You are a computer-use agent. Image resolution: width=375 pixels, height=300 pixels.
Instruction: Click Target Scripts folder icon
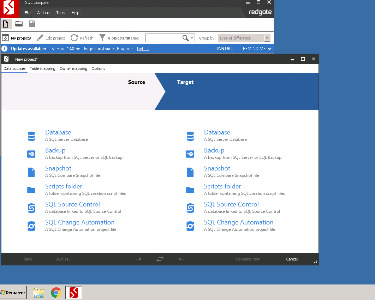click(190, 190)
